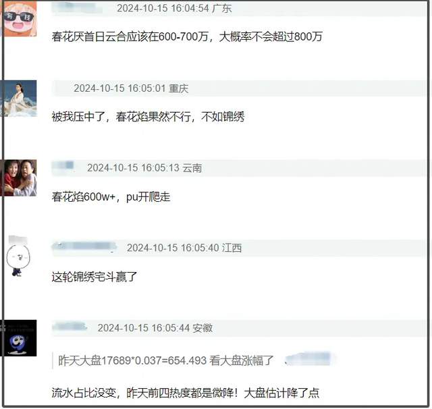432x409 pixels.
Task: Open the dark blue globe avatar
Action: click(x=19, y=338)
